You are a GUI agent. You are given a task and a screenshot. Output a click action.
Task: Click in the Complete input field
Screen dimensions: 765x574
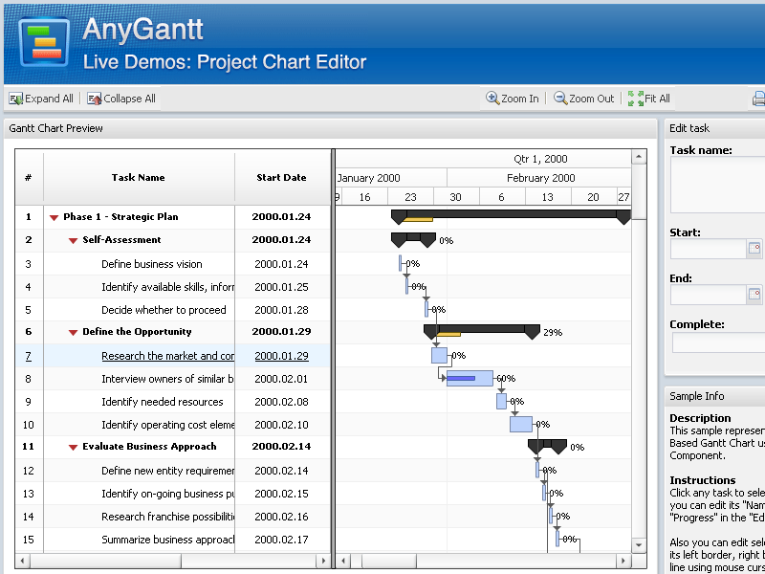718,342
